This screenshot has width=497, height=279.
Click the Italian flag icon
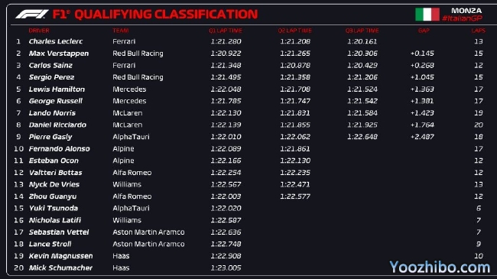pyautogui.click(x=427, y=15)
